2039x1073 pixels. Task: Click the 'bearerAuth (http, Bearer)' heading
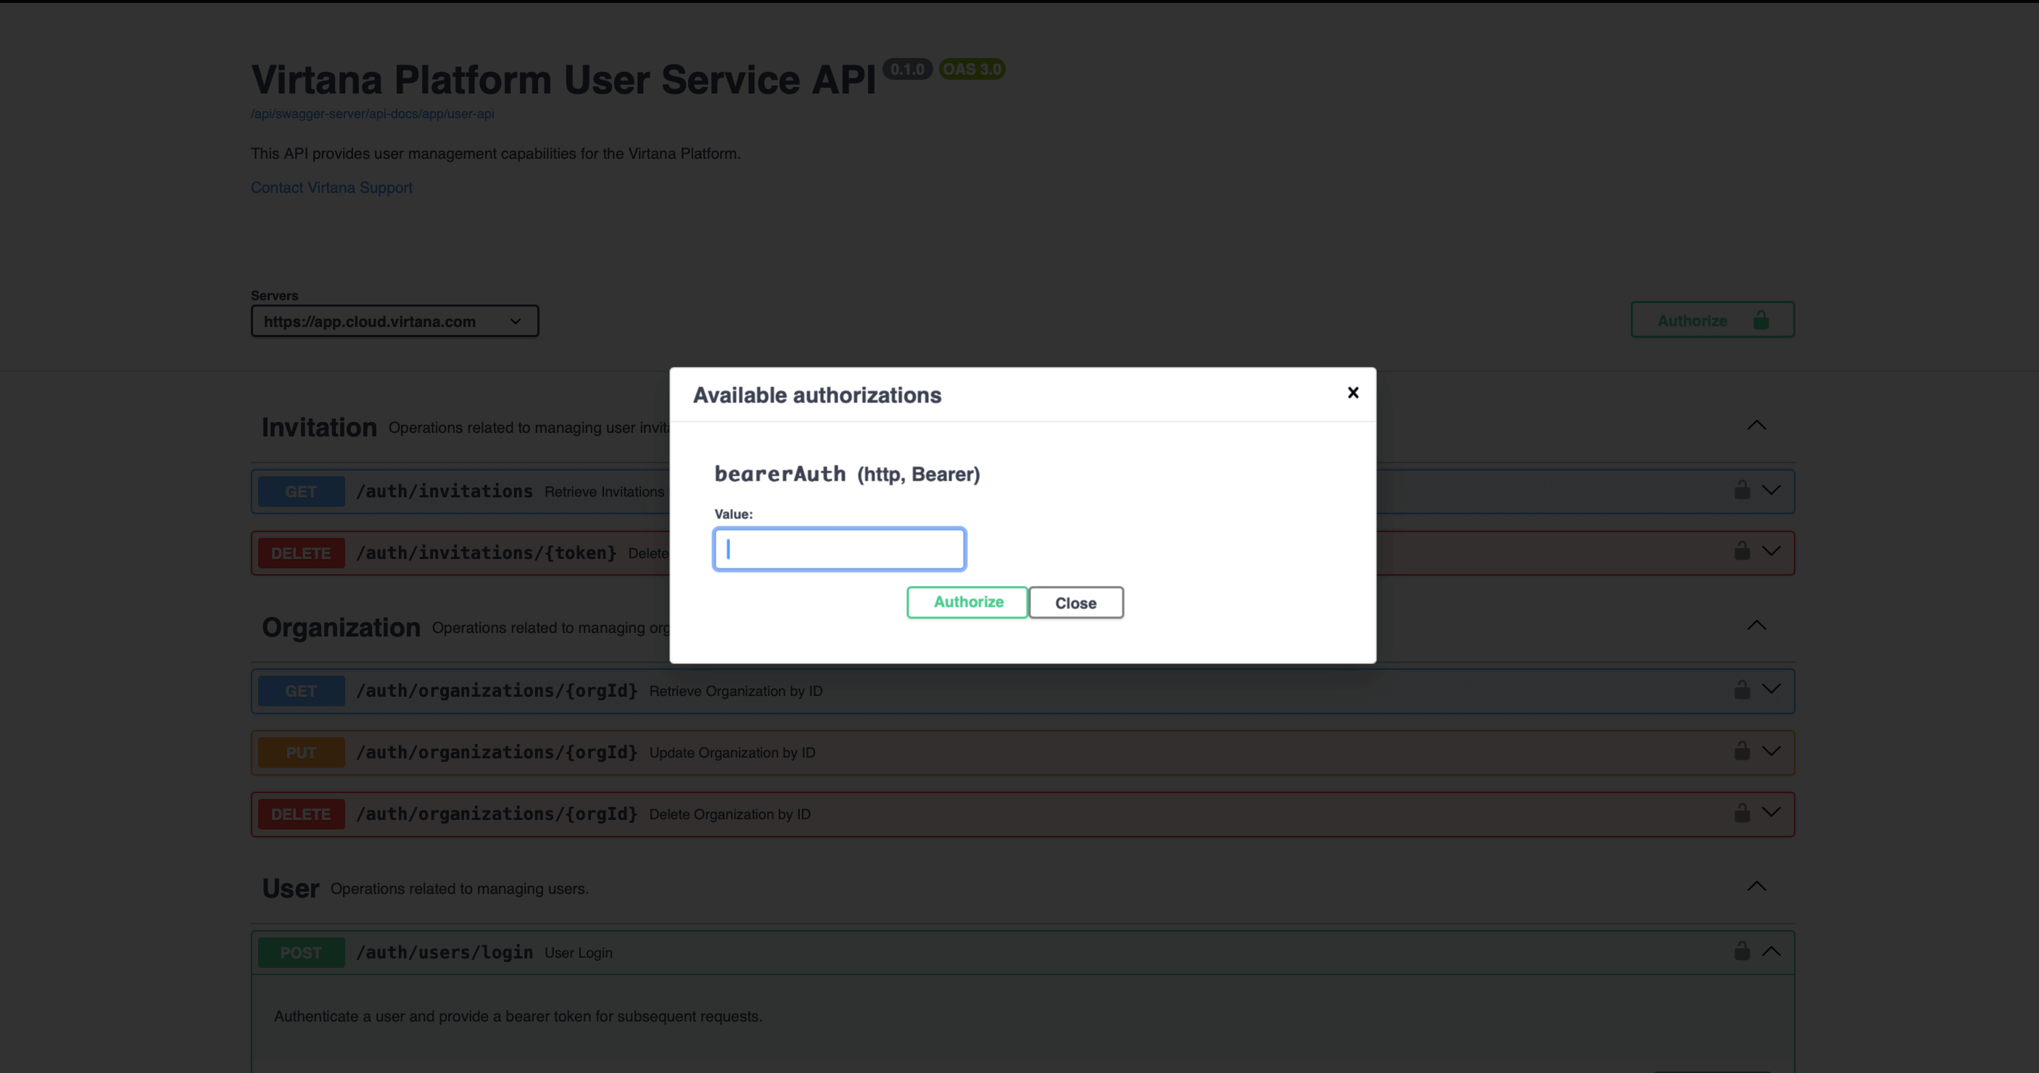(847, 474)
